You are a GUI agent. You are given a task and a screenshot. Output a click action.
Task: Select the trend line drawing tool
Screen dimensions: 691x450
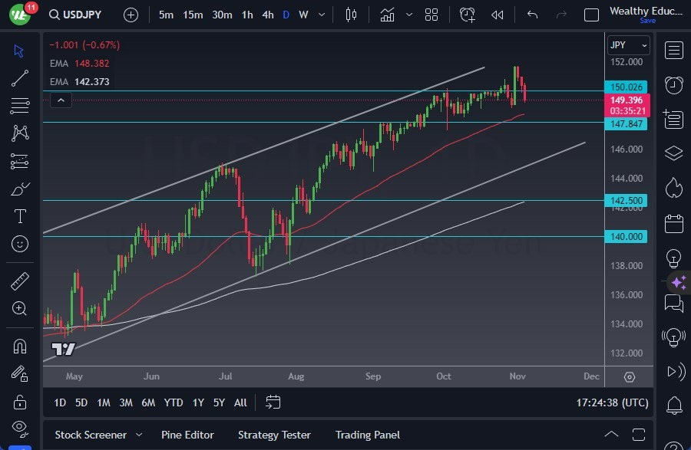pyautogui.click(x=19, y=77)
